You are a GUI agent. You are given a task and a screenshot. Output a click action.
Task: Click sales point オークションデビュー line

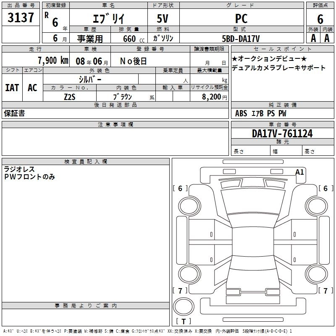pyautogui.click(x=269, y=59)
